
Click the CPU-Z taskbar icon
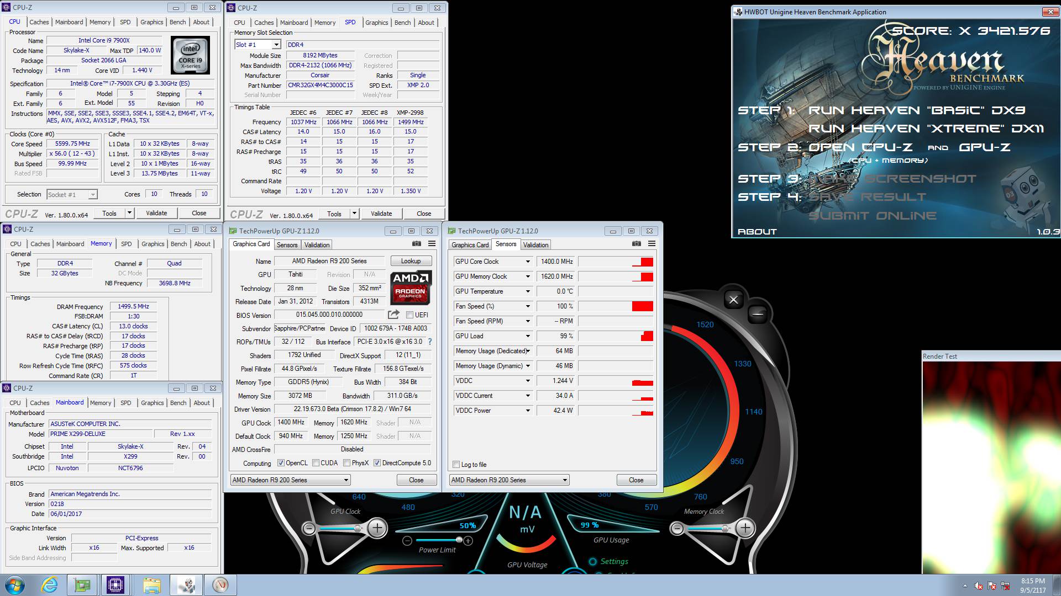pyautogui.click(x=115, y=585)
